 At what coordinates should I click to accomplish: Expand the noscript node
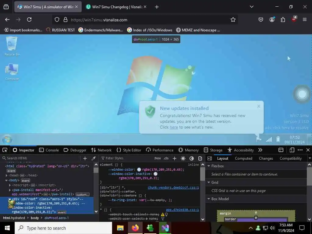point(10,185)
